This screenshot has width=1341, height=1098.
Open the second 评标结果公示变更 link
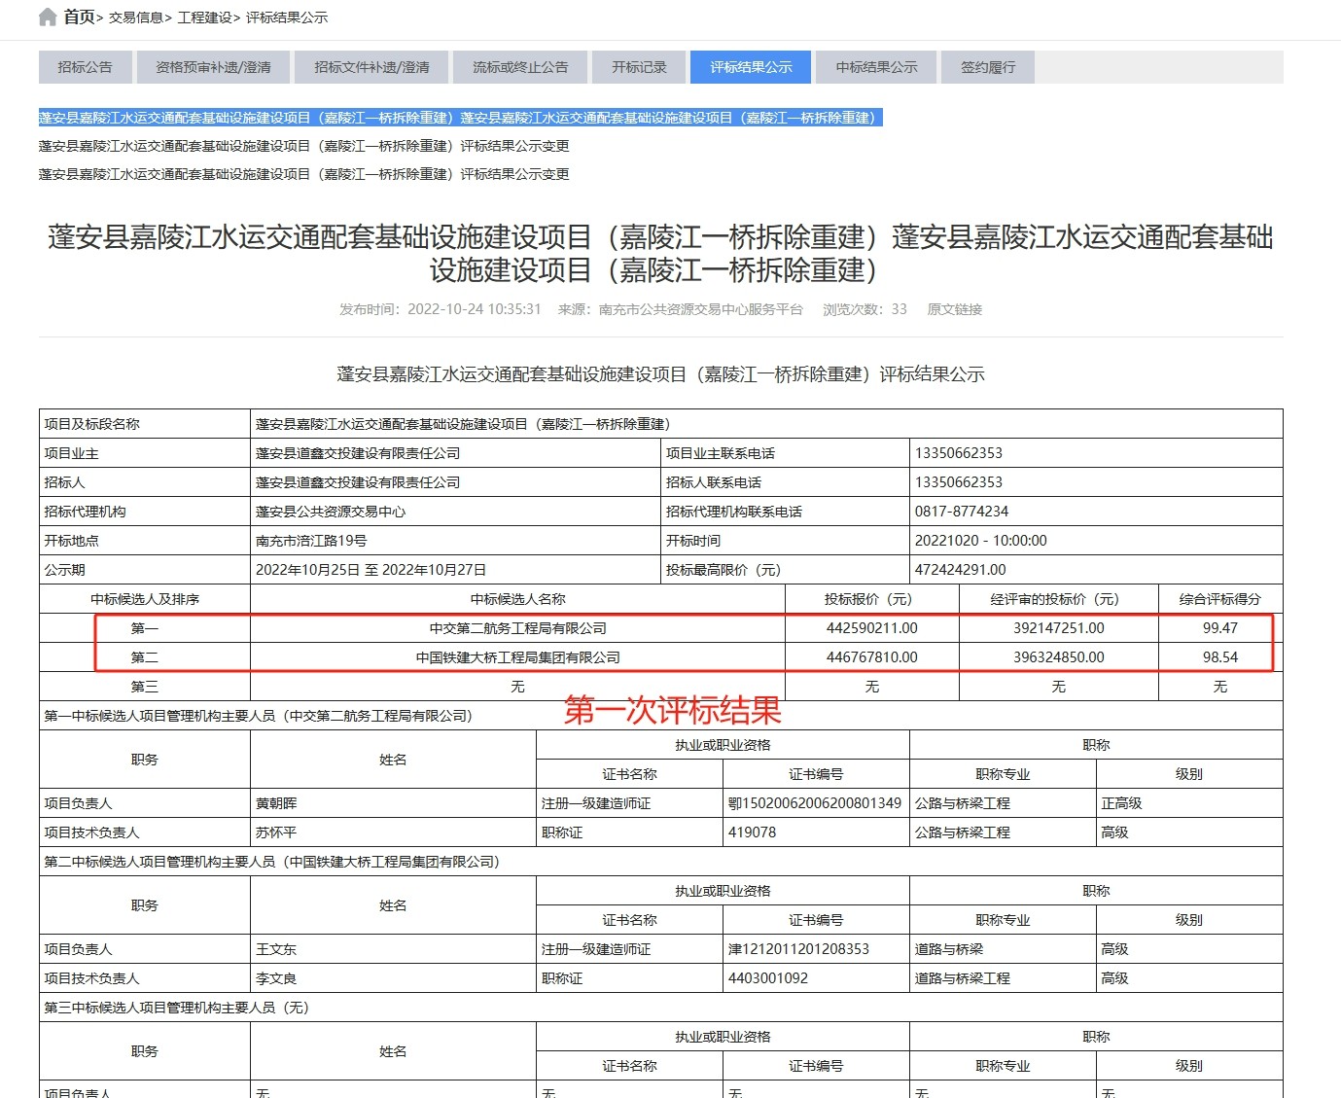(x=304, y=174)
